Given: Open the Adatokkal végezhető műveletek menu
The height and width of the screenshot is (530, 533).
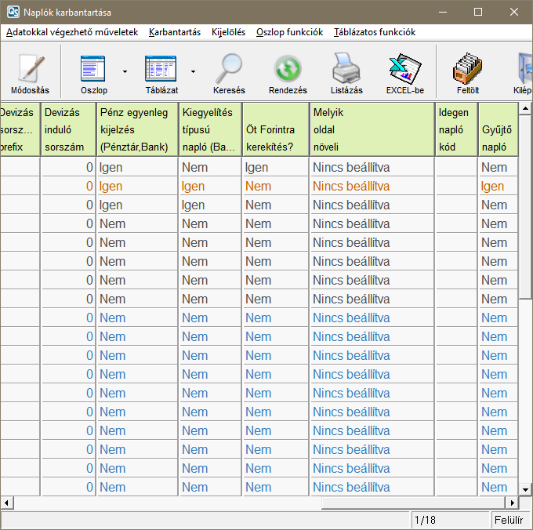Looking at the screenshot, I should 72,32.
